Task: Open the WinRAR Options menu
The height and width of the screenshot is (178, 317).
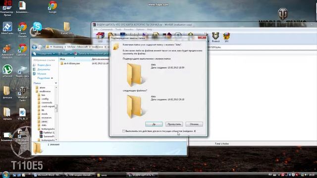Action: 140,30
